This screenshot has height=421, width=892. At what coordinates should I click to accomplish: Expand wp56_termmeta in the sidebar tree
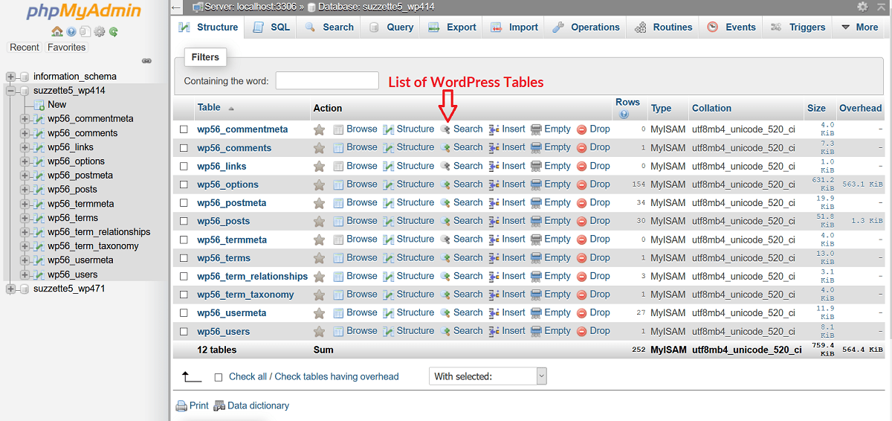click(x=25, y=204)
